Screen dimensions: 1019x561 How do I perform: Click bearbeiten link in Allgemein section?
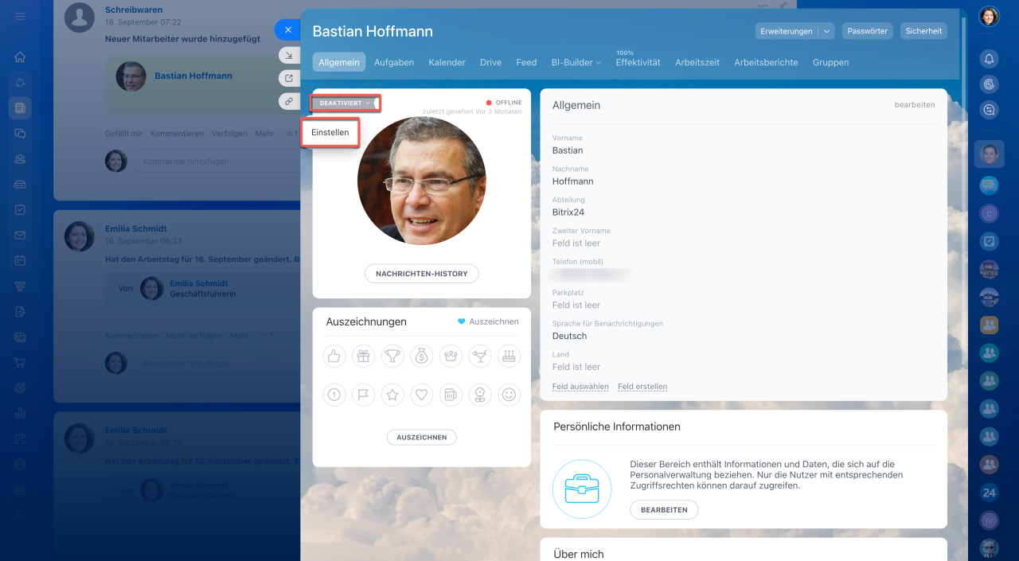(x=915, y=104)
